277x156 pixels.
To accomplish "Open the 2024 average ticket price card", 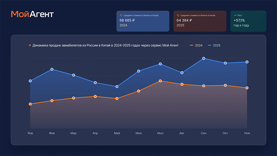I will pos(143,21).
